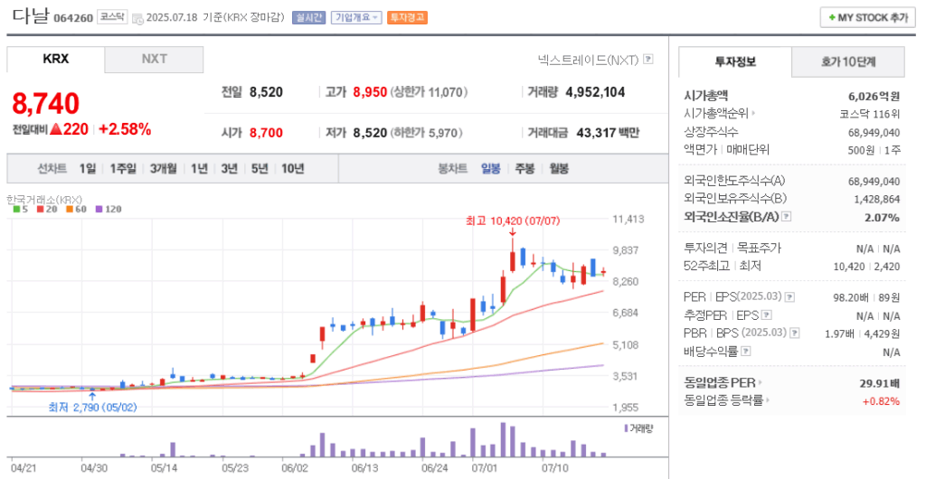Viewport: 926px width, 479px height.
Task: Click the 외국인보유주식수 value 1,428,864
Action: [877, 200]
